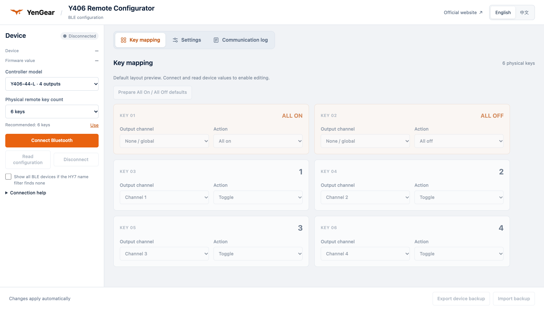
Task: Open KEY 06 Output channel dropdown
Action: pyautogui.click(x=365, y=254)
